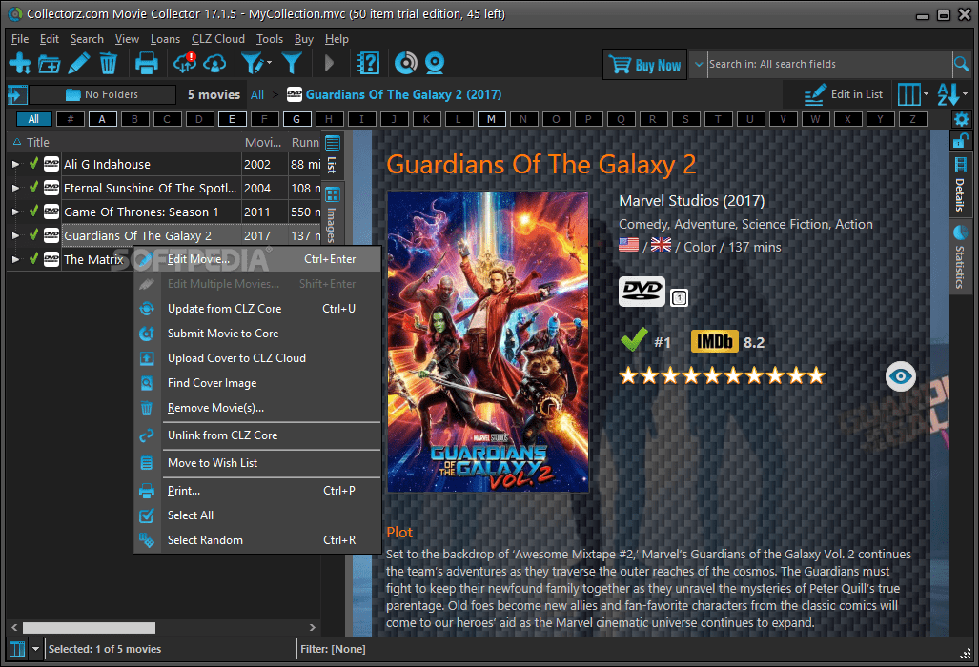
Task: Click the No Folders button
Action: tap(102, 95)
